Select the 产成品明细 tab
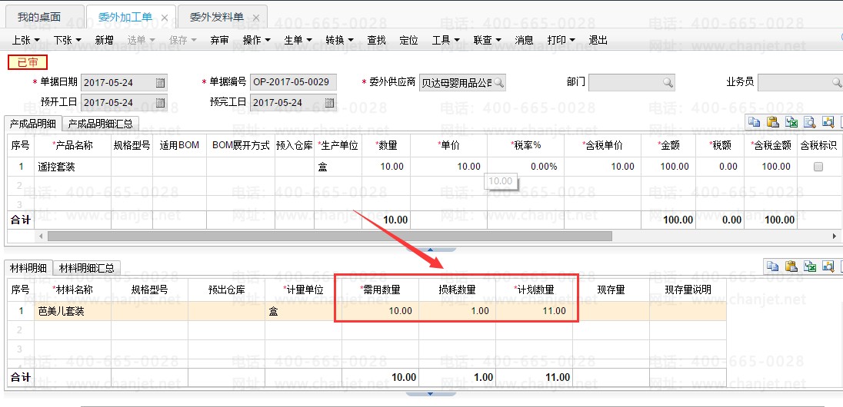 coord(33,124)
